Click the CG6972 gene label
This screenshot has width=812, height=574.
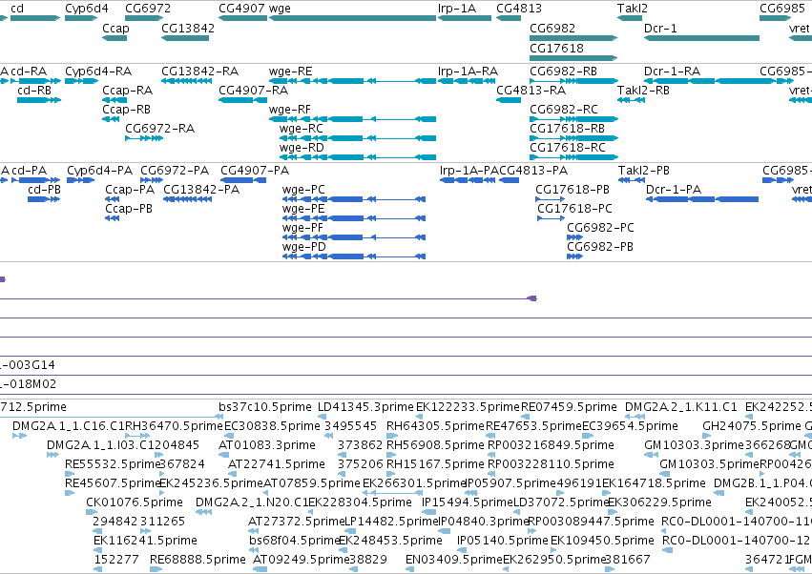(x=148, y=9)
